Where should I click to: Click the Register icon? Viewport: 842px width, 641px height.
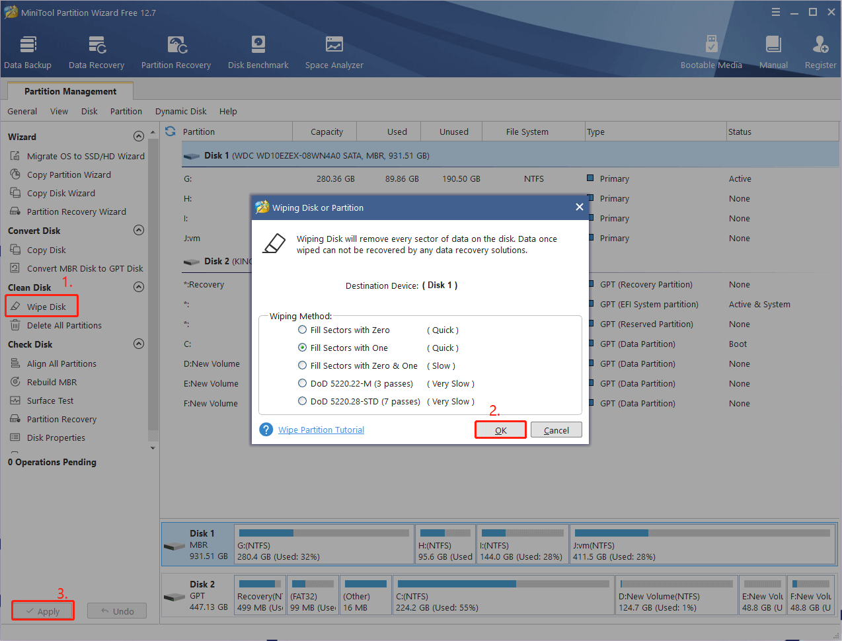pyautogui.click(x=820, y=52)
